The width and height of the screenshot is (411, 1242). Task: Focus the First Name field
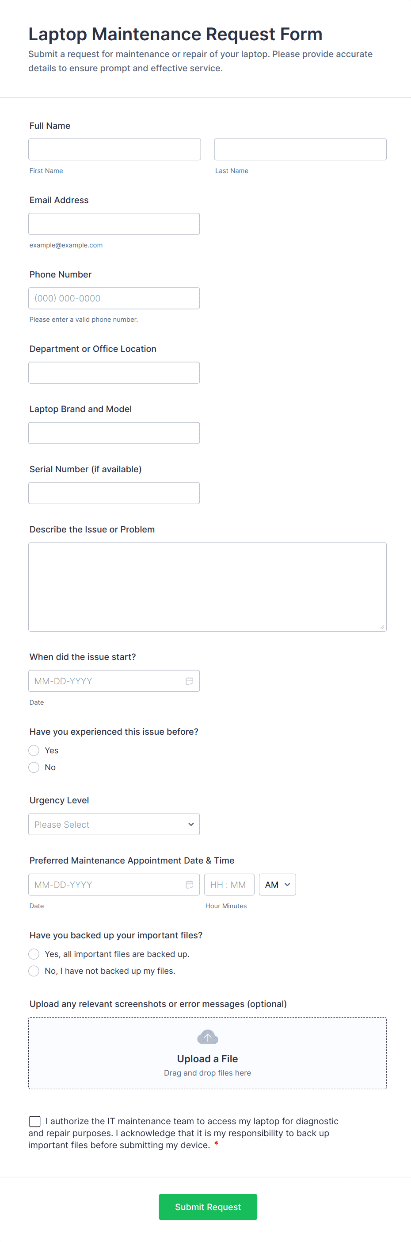(x=114, y=150)
